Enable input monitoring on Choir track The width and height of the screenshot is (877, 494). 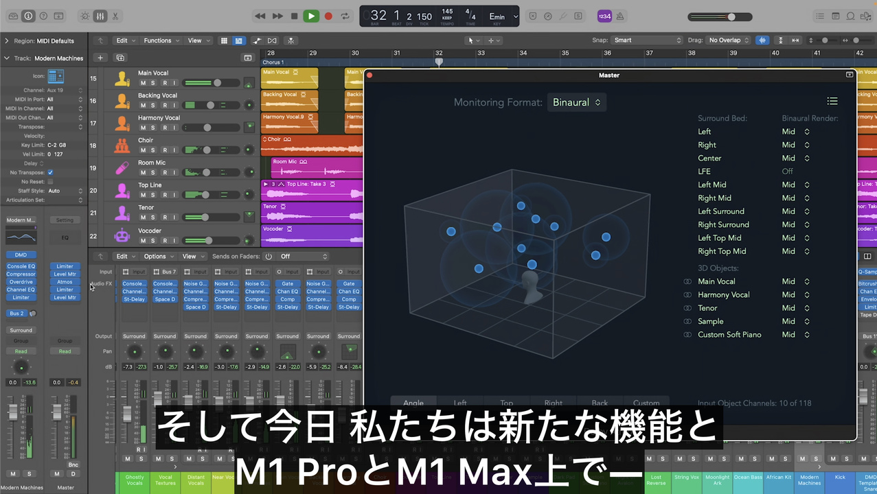click(x=174, y=150)
